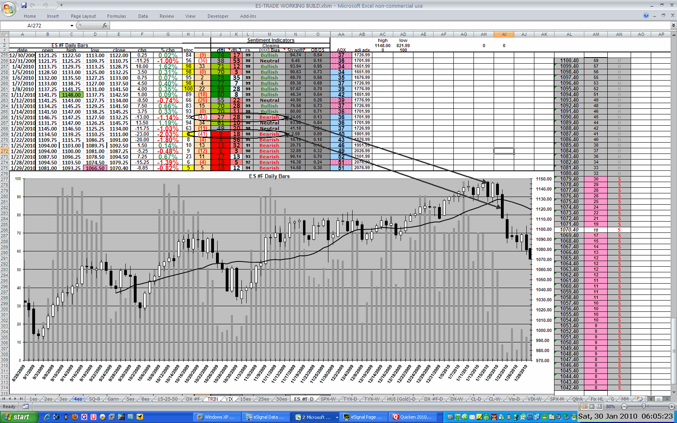
Task: Click the Zoom Out minus button
Action: [x=624, y=406]
